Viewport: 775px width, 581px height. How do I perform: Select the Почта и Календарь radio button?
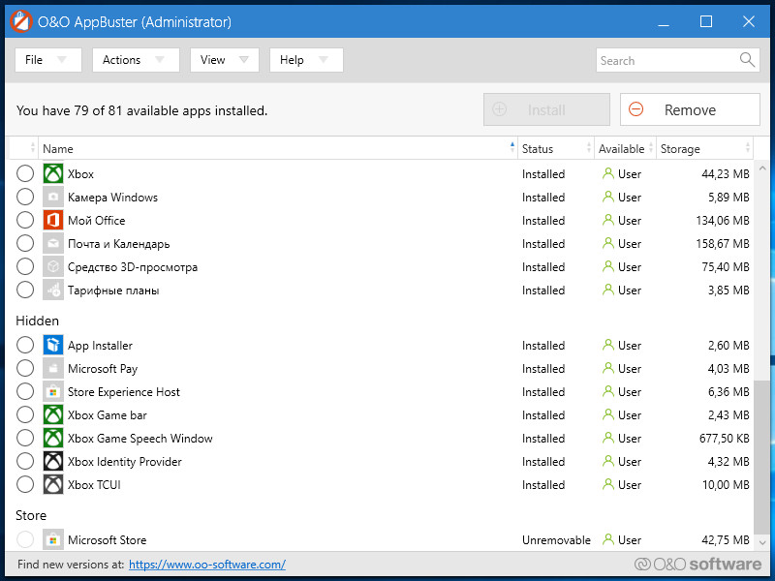click(x=25, y=244)
